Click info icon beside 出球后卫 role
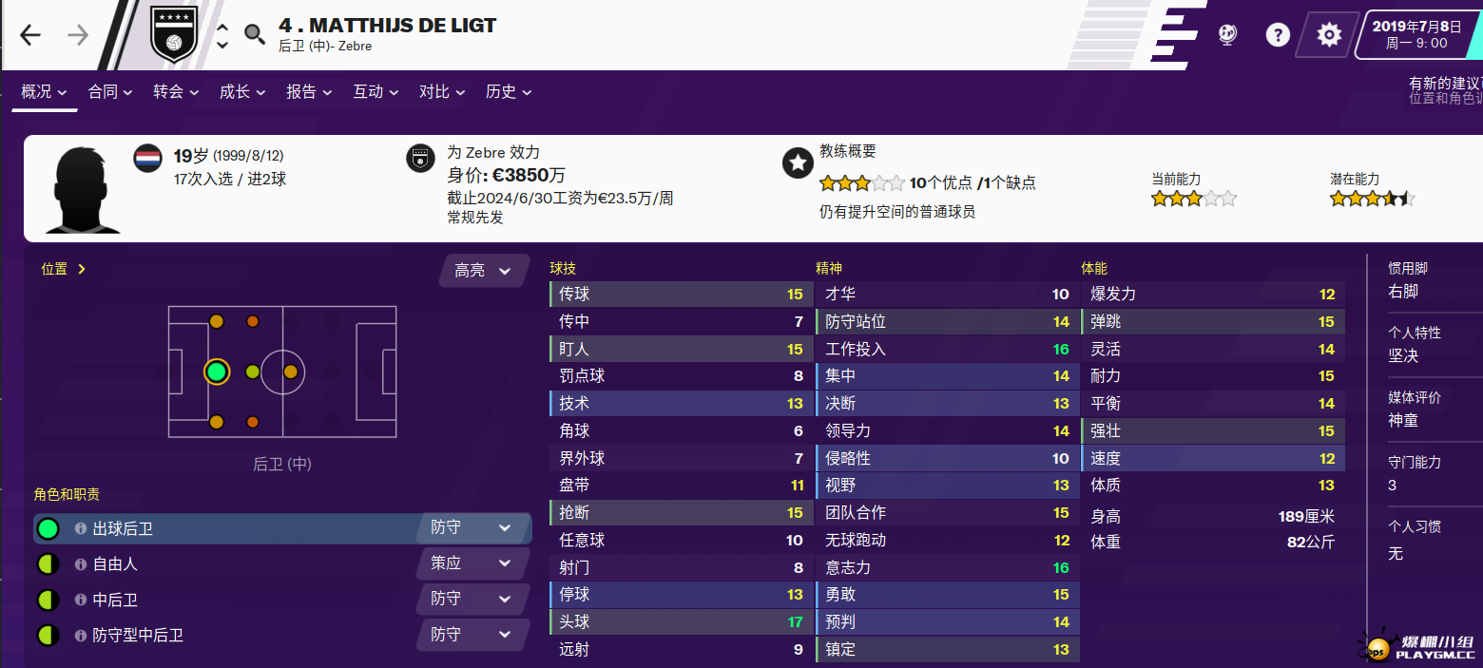Image resolution: width=1483 pixels, height=668 pixels. click(x=81, y=528)
